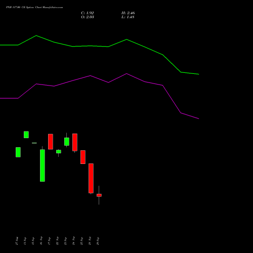Click the 15 Sep date axis label

click(33, 241)
